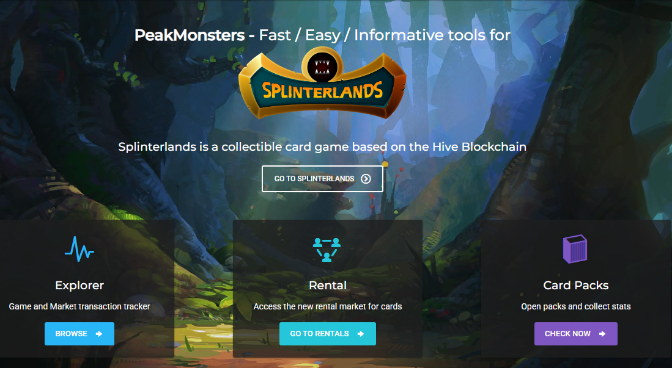Click the arrow icon on Browse button

pyautogui.click(x=99, y=334)
